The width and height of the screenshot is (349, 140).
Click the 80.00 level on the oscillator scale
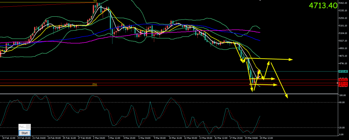[x=342, y=102]
